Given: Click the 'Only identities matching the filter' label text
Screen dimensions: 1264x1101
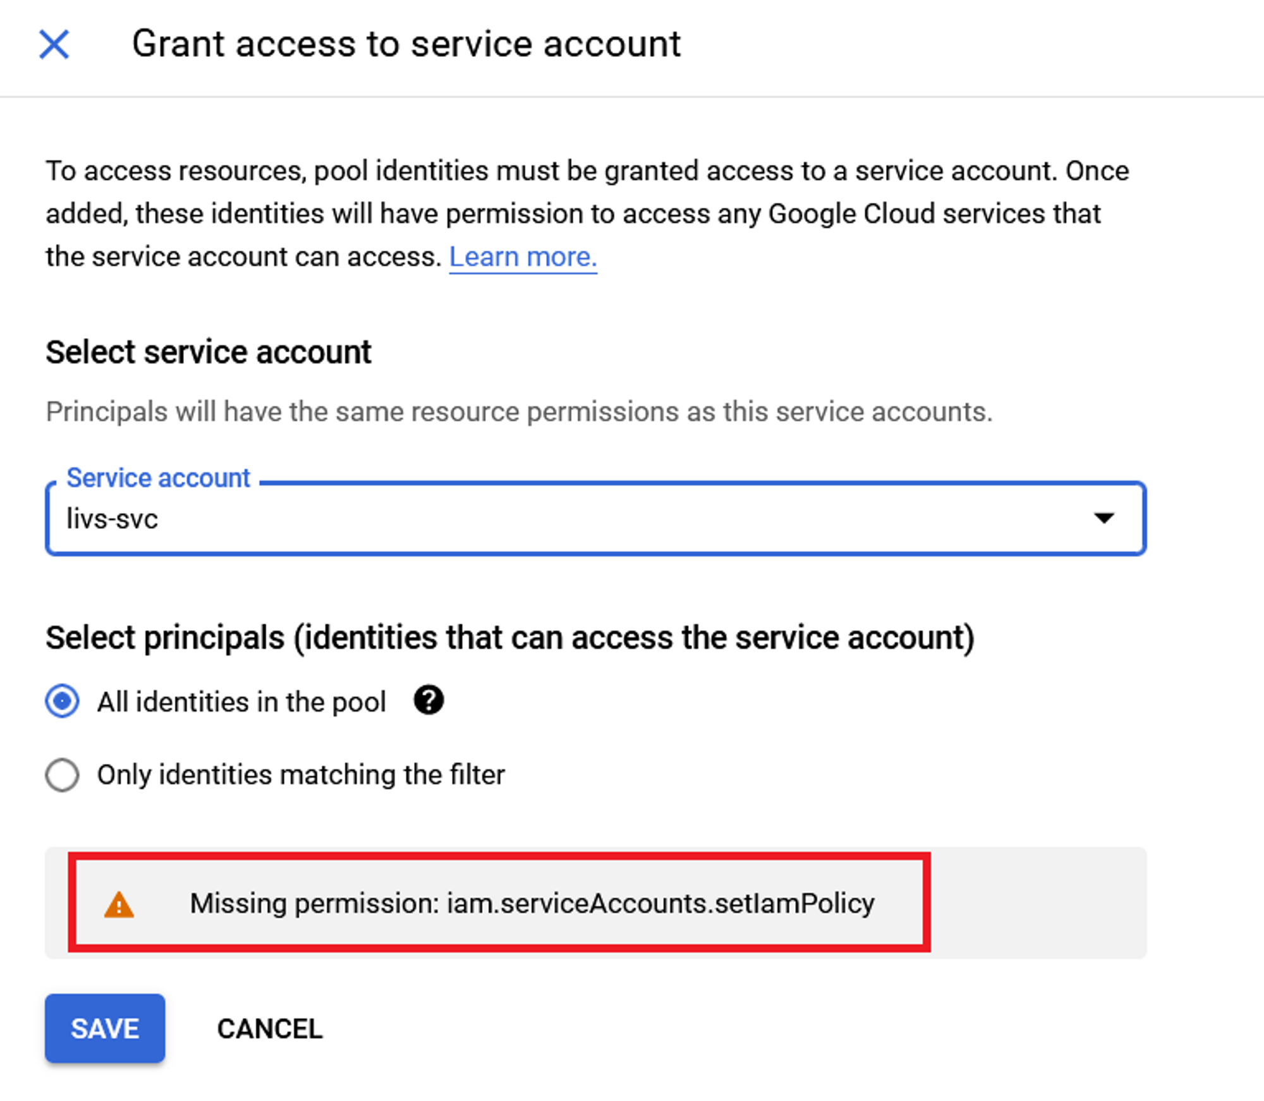Looking at the screenshot, I should point(301,774).
